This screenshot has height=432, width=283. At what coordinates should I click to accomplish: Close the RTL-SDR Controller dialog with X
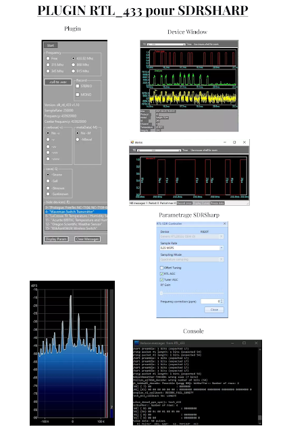click(x=225, y=223)
